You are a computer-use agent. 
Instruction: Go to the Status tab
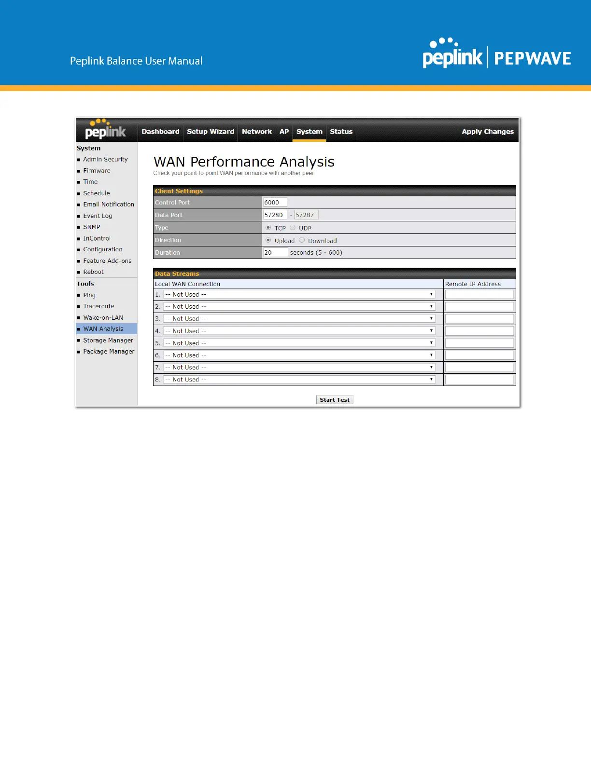(x=341, y=132)
